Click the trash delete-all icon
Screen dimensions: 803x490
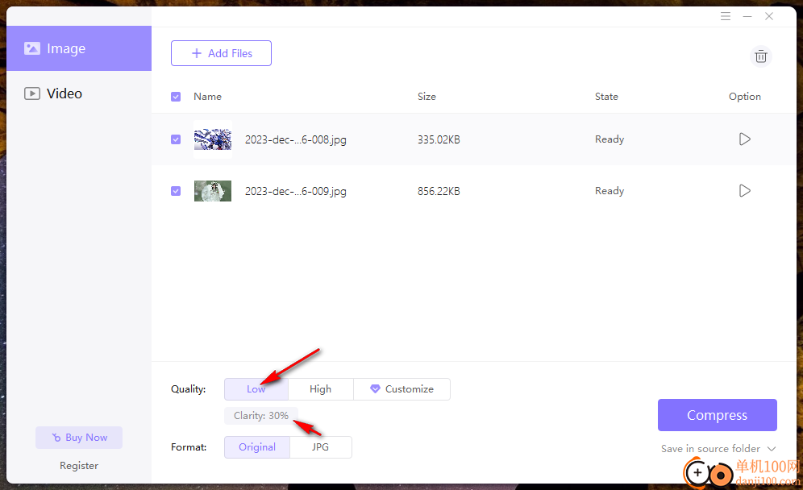point(761,56)
